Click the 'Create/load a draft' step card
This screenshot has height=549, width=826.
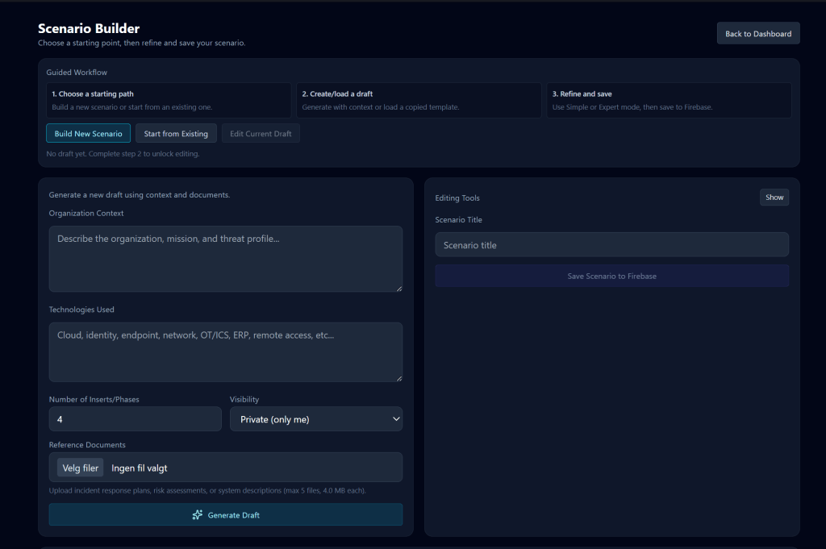pos(419,99)
